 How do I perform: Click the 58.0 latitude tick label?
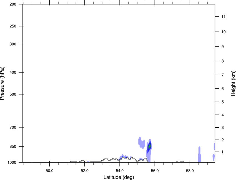tap(190, 171)
